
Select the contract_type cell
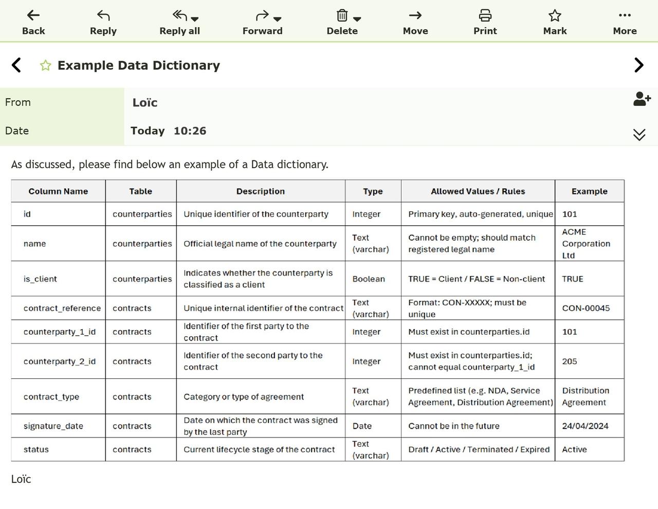point(58,396)
